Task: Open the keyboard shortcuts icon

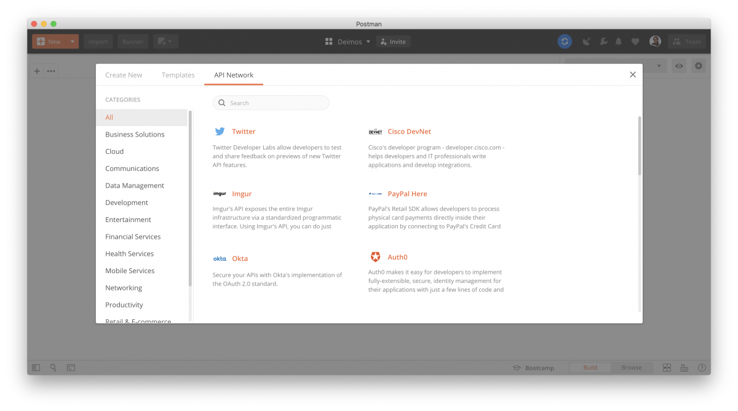Action: pyautogui.click(x=684, y=368)
